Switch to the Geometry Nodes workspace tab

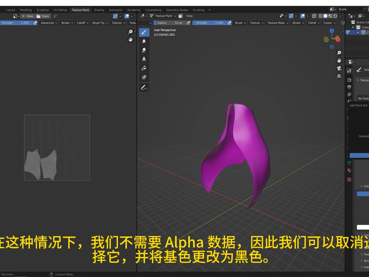pyautogui.click(x=177, y=10)
